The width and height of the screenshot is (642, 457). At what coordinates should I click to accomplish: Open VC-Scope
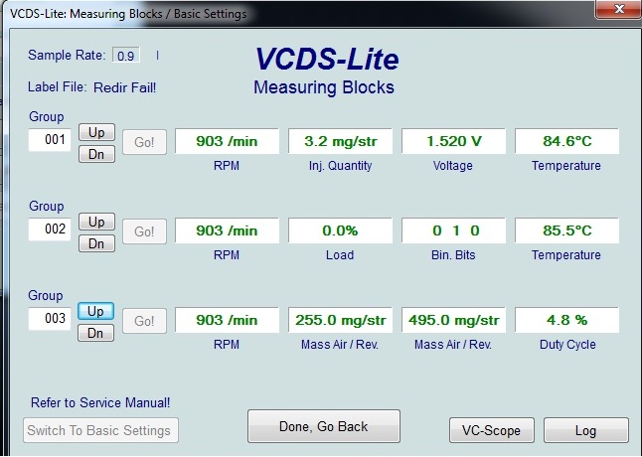click(x=492, y=430)
